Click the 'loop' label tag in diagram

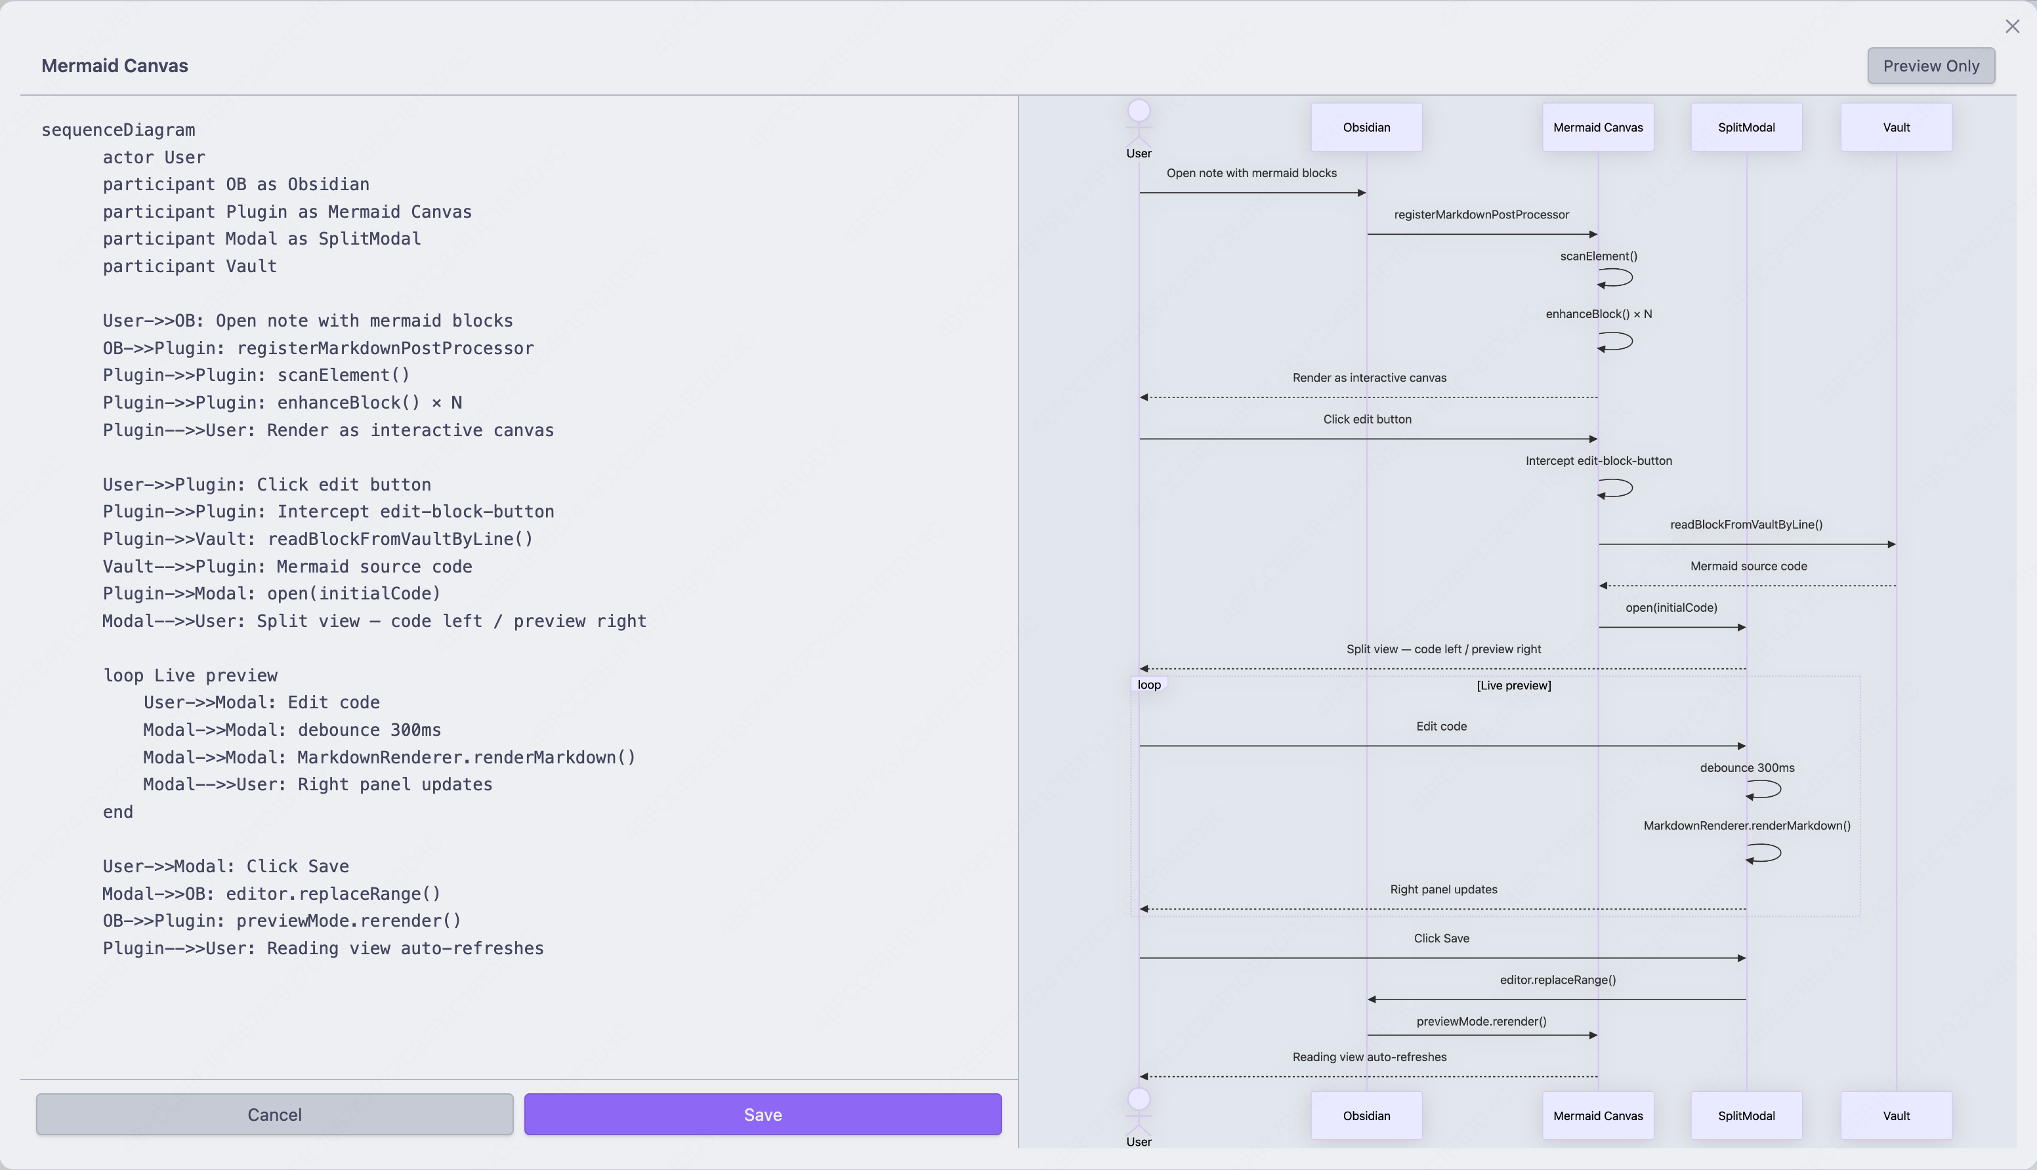point(1148,685)
